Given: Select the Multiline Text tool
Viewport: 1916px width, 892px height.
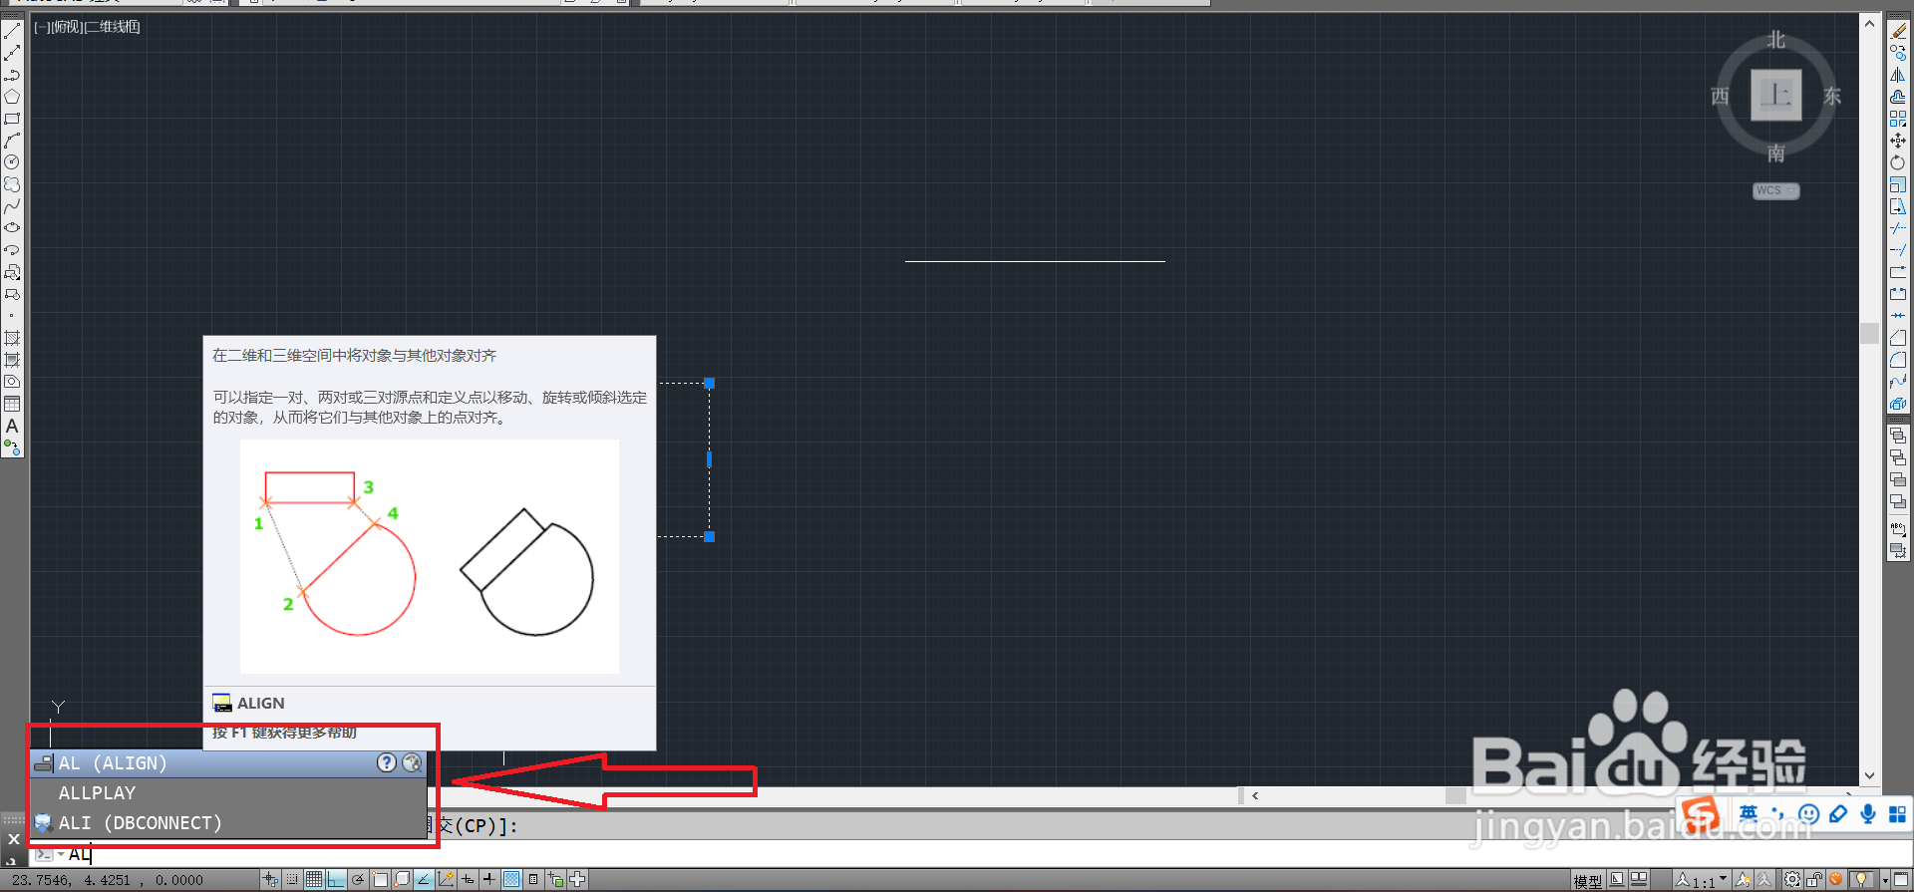Looking at the screenshot, I should pyautogui.click(x=12, y=426).
